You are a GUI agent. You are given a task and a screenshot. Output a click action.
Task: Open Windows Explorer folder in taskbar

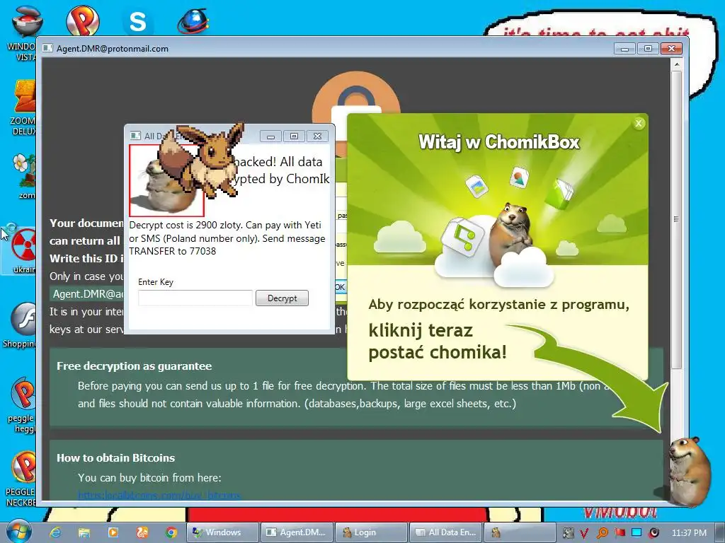pyautogui.click(x=84, y=532)
